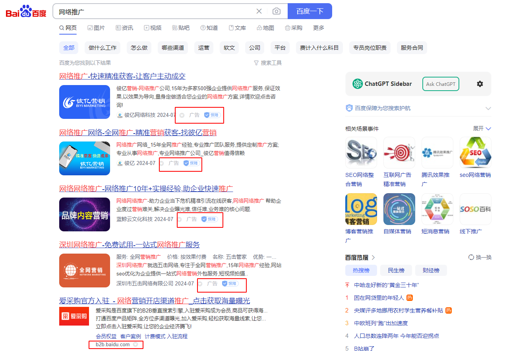
Task: Select the 软文 filter chip
Action: point(229,48)
